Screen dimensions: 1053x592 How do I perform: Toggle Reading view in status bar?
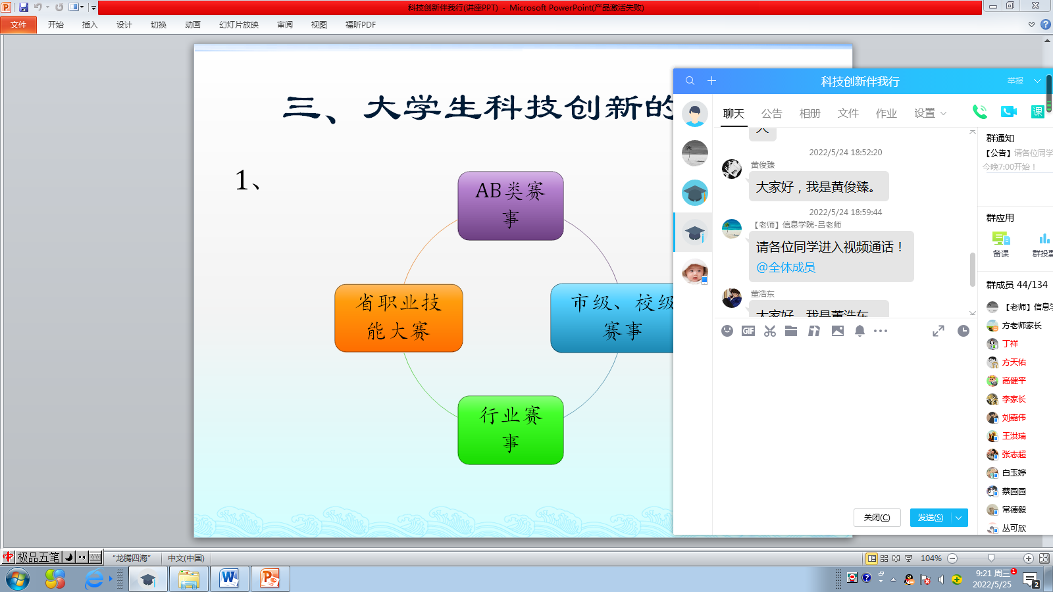(896, 558)
